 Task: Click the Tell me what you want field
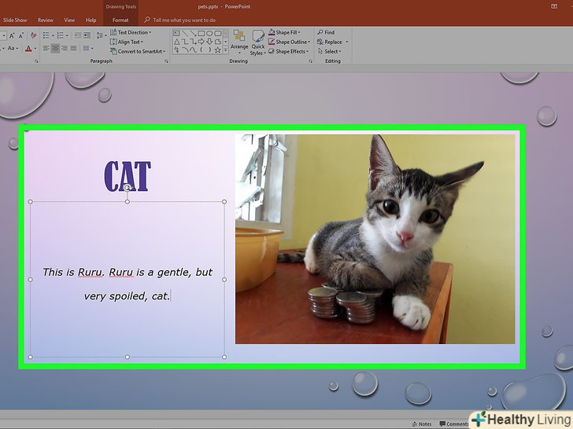pos(184,20)
